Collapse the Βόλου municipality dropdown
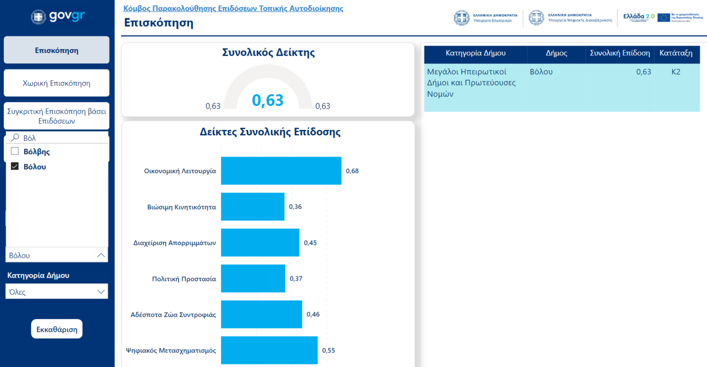 (101, 256)
